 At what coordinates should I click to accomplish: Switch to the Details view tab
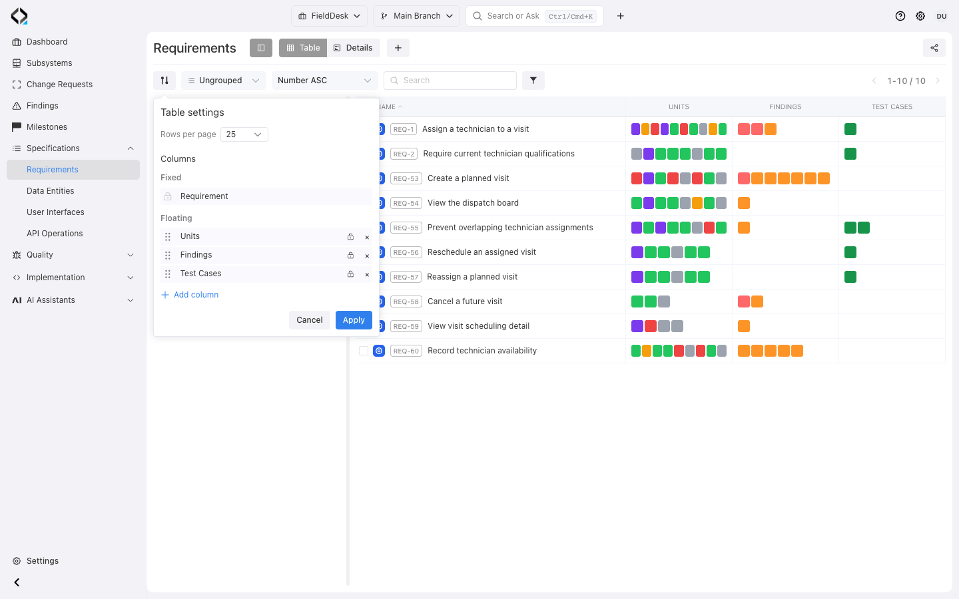coord(354,48)
